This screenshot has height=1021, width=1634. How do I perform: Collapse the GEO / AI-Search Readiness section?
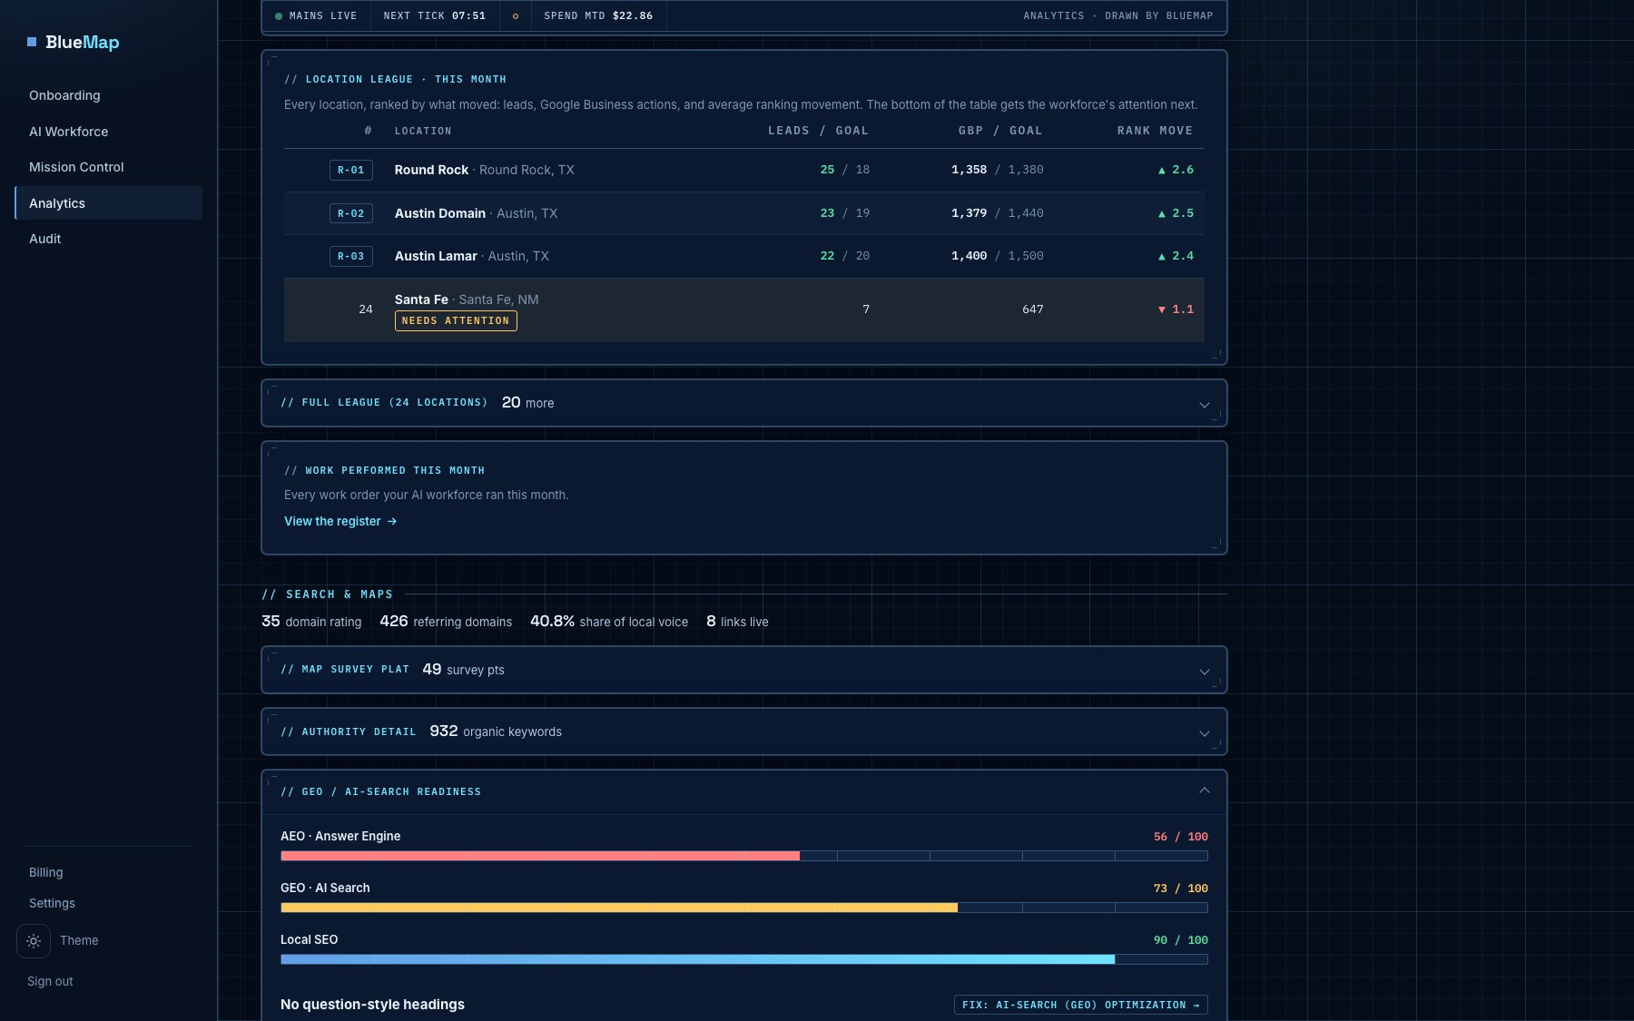pos(744,791)
